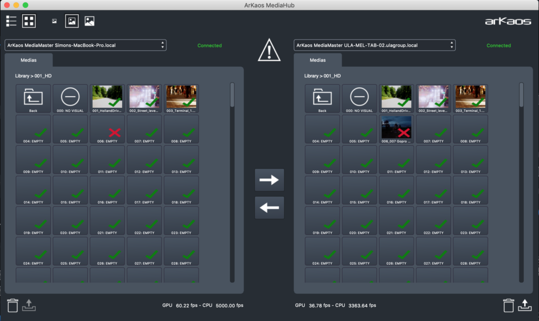
Task: Select small thumbnail size icon
Action: (54, 21)
